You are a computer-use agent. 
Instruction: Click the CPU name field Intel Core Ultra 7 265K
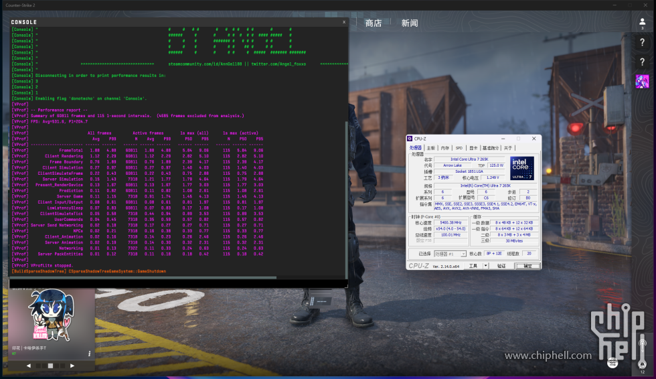pos(469,159)
